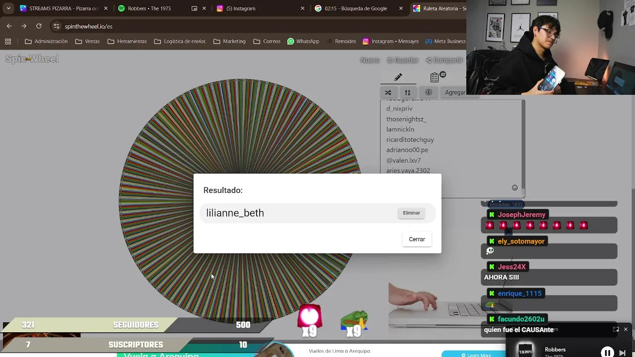
Task: Click entry 'adrianoo00.pe' in the list
Action: (x=407, y=150)
